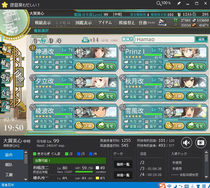Image resolution: width=210 pixels, height=188 pixels.
Task: Open the 入渠 docking side icon
Action: (5, 92)
